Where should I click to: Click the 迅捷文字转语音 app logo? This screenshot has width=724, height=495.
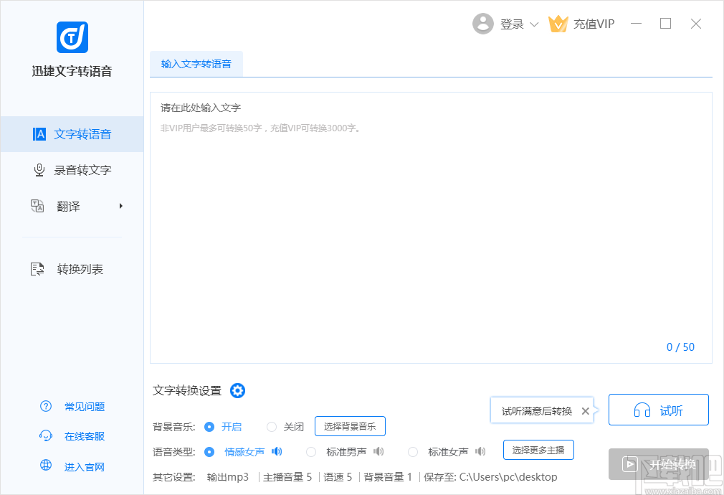click(72, 37)
